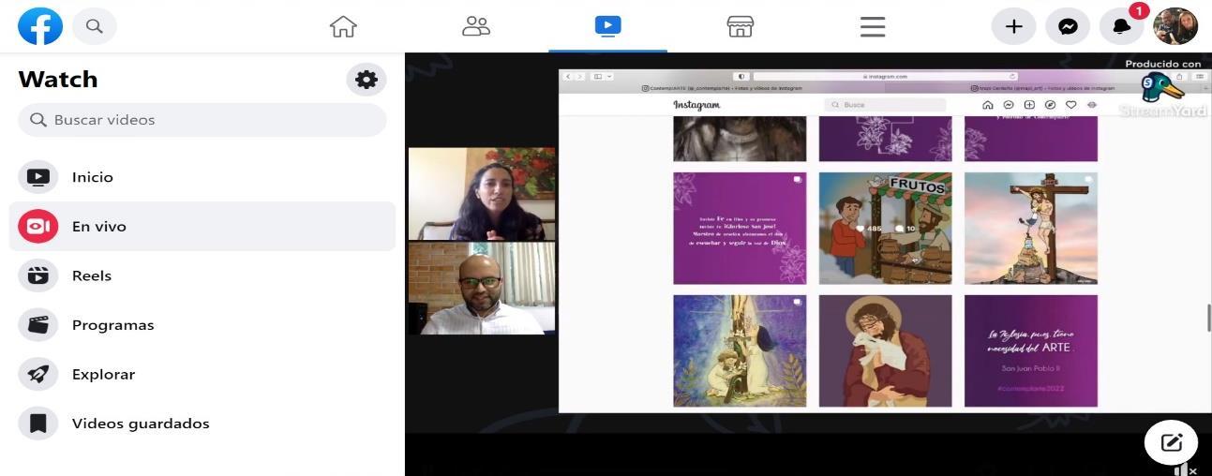1212x476 pixels.
Task: Click the new message compose button
Action: [1171, 443]
